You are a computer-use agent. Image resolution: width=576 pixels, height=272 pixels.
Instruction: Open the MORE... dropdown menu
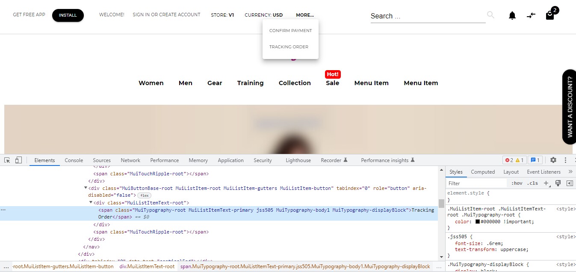304,15
